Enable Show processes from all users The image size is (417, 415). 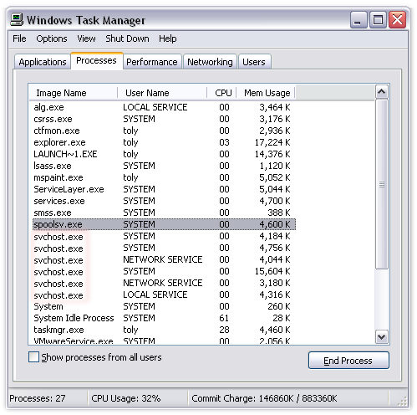click(x=33, y=357)
